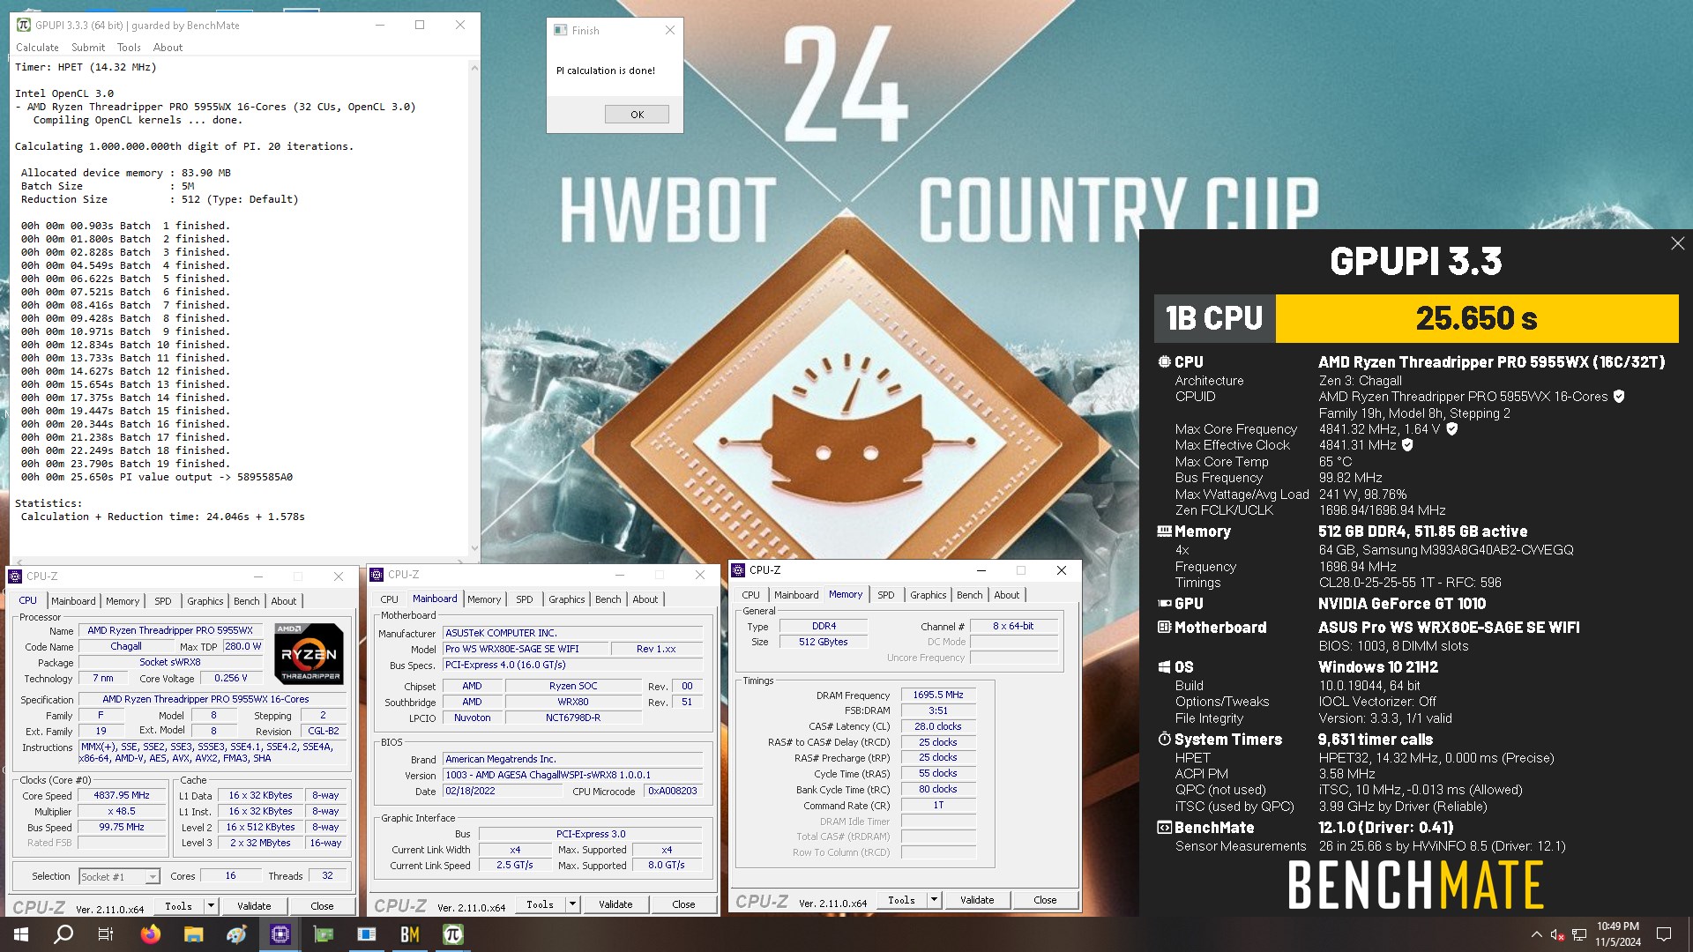The image size is (1693, 952).
Task: Click the System Timers stopwatch icon
Action: tap(1164, 739)
